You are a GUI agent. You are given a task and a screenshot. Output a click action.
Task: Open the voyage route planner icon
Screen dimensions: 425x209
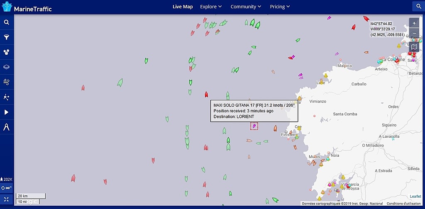[x=7, y=97]
